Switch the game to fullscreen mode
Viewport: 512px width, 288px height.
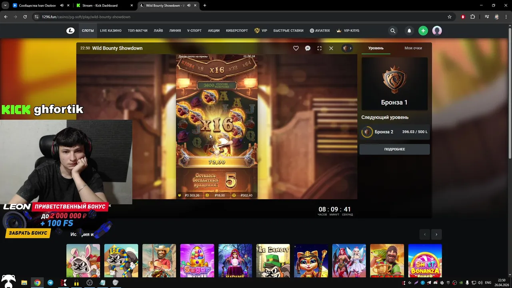coord(319,48)
